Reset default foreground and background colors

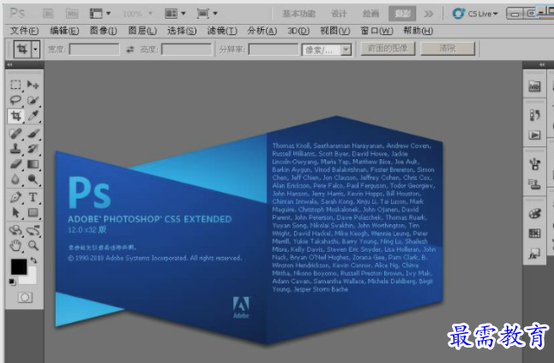12,282
